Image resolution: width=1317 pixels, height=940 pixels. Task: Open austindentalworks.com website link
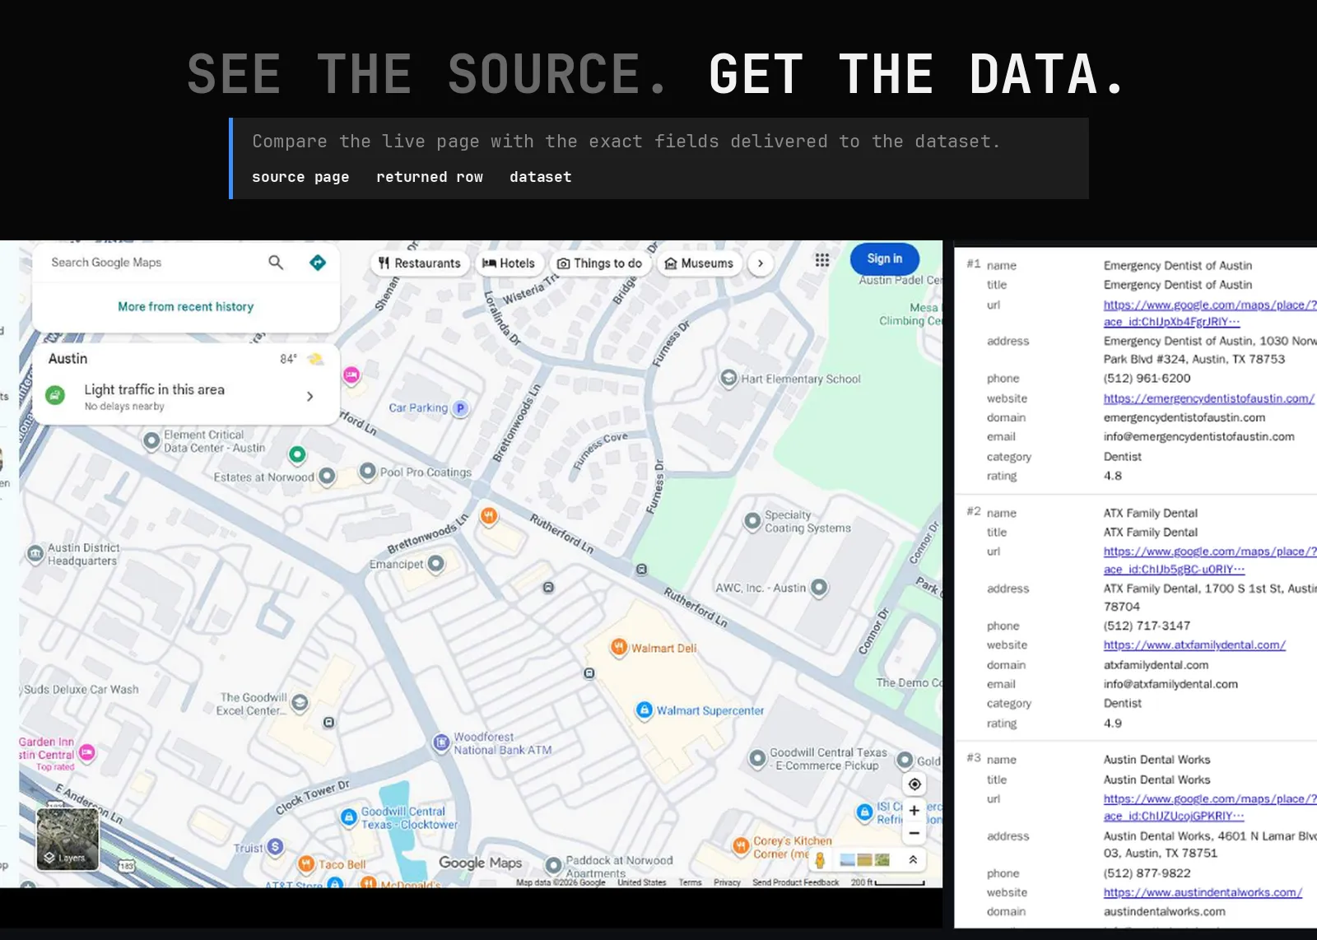[1203, 892]
